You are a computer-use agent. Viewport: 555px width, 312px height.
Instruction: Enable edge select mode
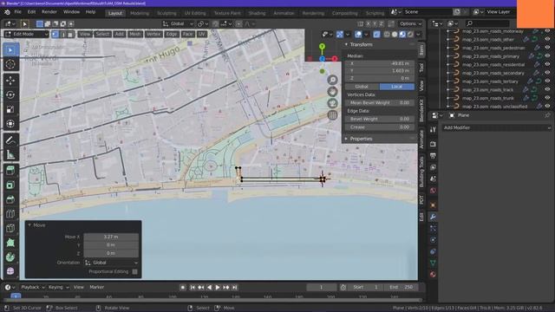[x=63, y=35]
